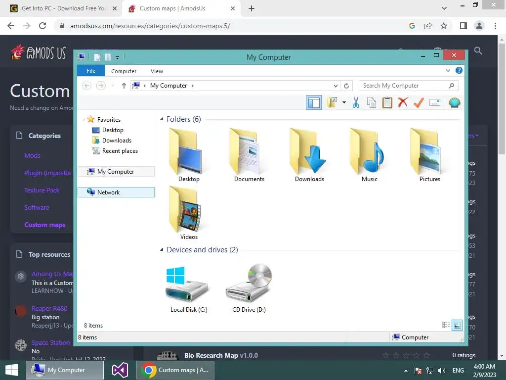Open the Texture Pack category link
The width and height of the screenshot is (506, 380).
point(42,190)
